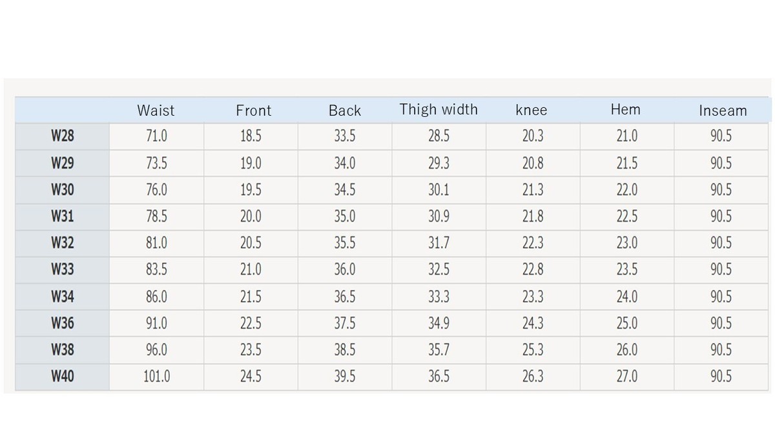This screenshot has height=436, width=775.
Task: Select the Back column header
Action: click(344, 110)
